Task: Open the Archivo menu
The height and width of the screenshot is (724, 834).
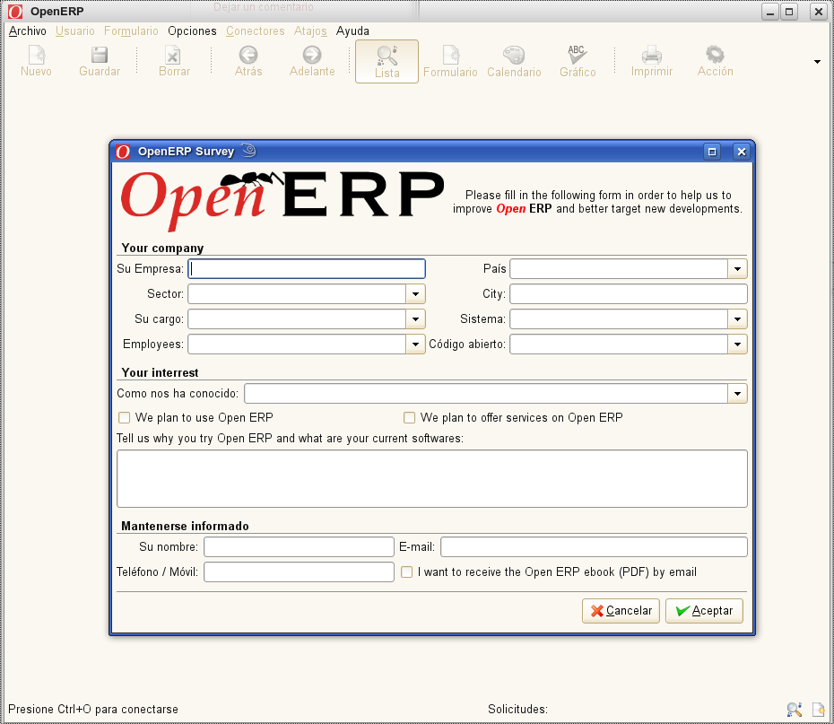Action: [x=27, y=31]
